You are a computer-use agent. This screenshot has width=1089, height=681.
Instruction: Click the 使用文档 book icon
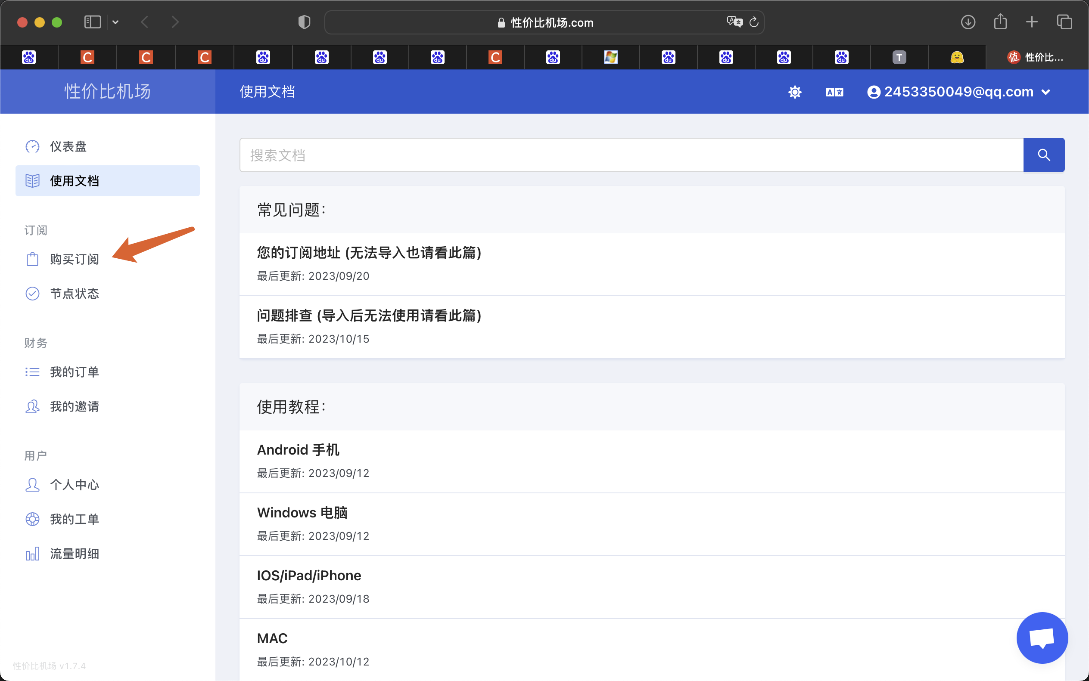tap(32, 181)
